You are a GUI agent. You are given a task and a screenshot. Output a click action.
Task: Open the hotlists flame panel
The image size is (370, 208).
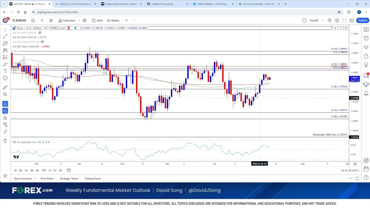tap(366, 56)
